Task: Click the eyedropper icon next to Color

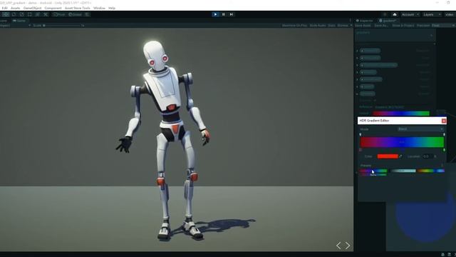Action: pyautogui.click(x=400, y=156)
